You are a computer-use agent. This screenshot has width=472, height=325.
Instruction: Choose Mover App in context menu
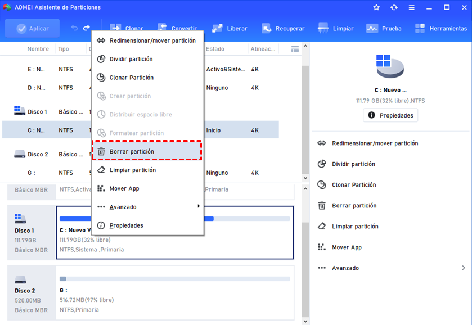pos(147,189)
